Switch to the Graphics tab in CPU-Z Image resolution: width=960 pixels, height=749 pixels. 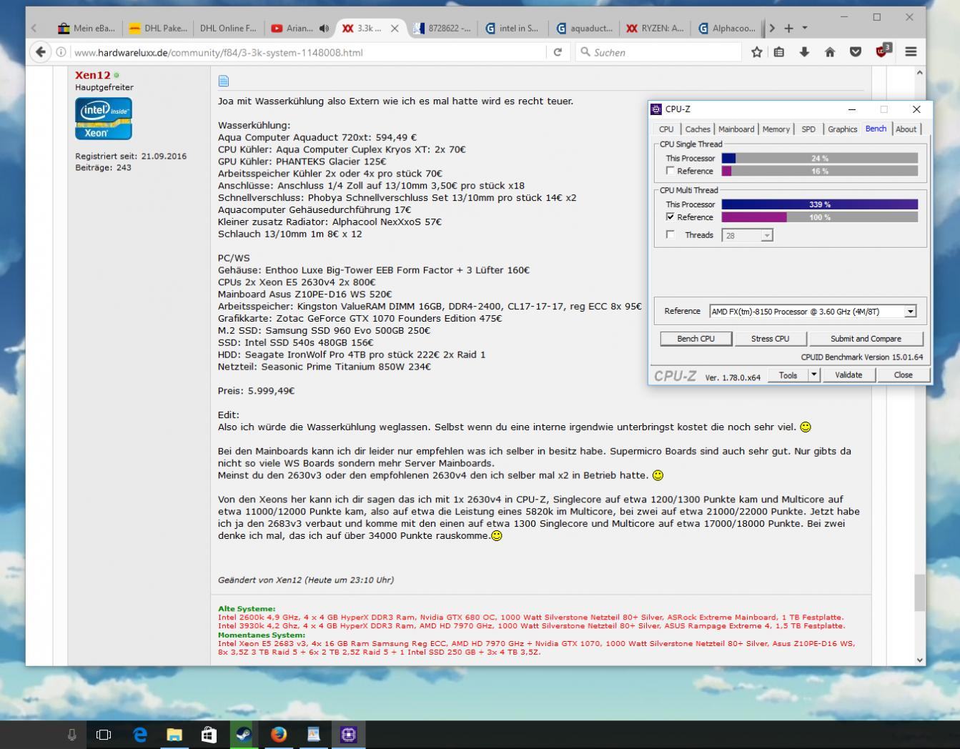tap(842, 129)
